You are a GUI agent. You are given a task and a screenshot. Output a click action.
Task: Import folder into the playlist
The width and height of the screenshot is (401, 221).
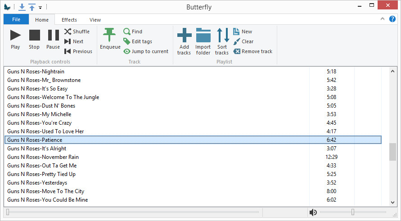[x=203, y=42]
